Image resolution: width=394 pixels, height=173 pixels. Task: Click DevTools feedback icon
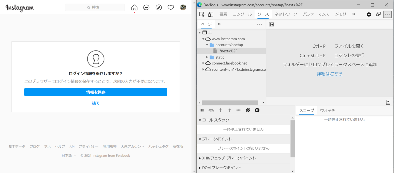point(378,14)
